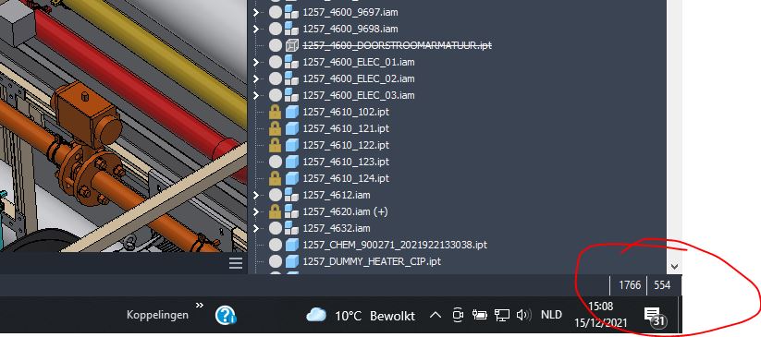Click lock icon of 1257_4610_121.ipt

click(x=276, y=128)
